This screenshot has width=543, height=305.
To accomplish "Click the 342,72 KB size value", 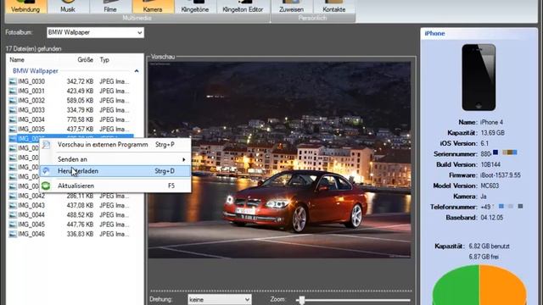I will tap(80, 81).
